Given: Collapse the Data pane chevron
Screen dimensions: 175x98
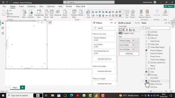Looking at the screenshot, I should 166,23.
